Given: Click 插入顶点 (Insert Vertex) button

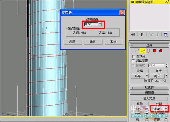Looking at the screenshot, I should pyautogui.click(x=149, y=99).
